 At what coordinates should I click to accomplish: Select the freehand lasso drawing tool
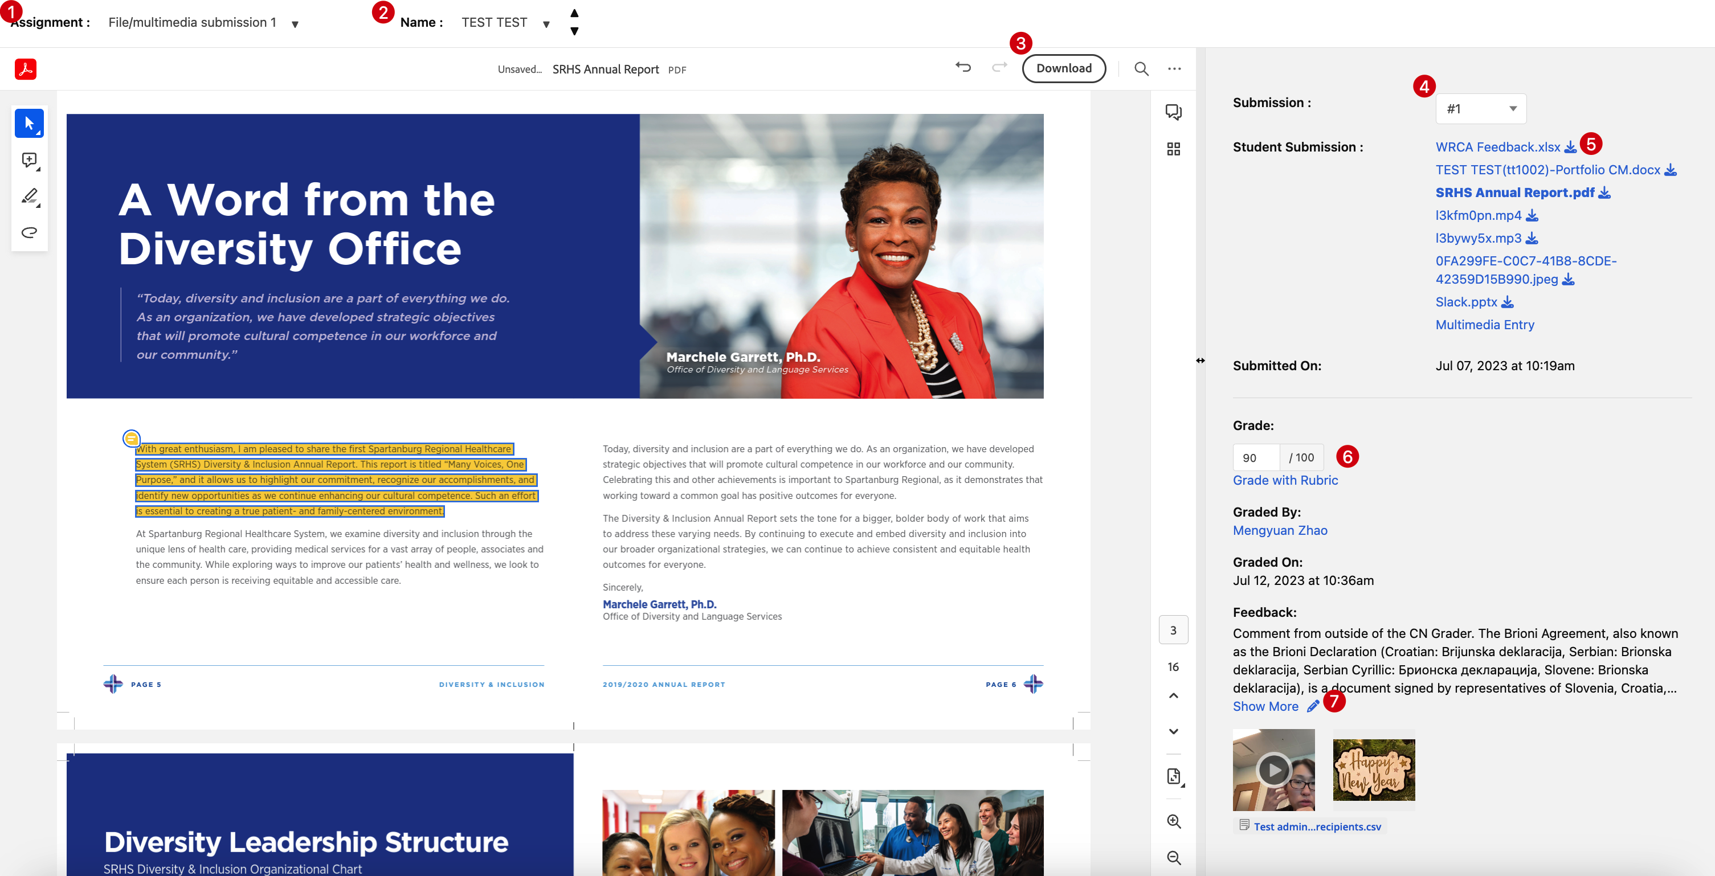click(29, 232)
